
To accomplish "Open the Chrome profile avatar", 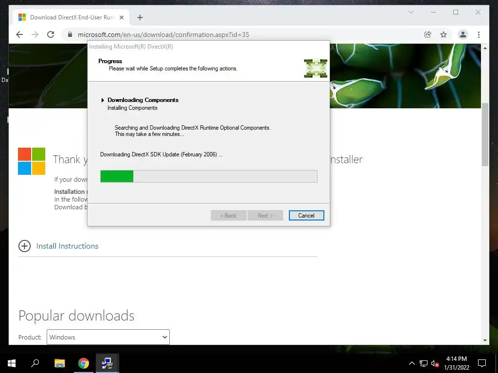I will pyautogui.click(x=463, y=34).
